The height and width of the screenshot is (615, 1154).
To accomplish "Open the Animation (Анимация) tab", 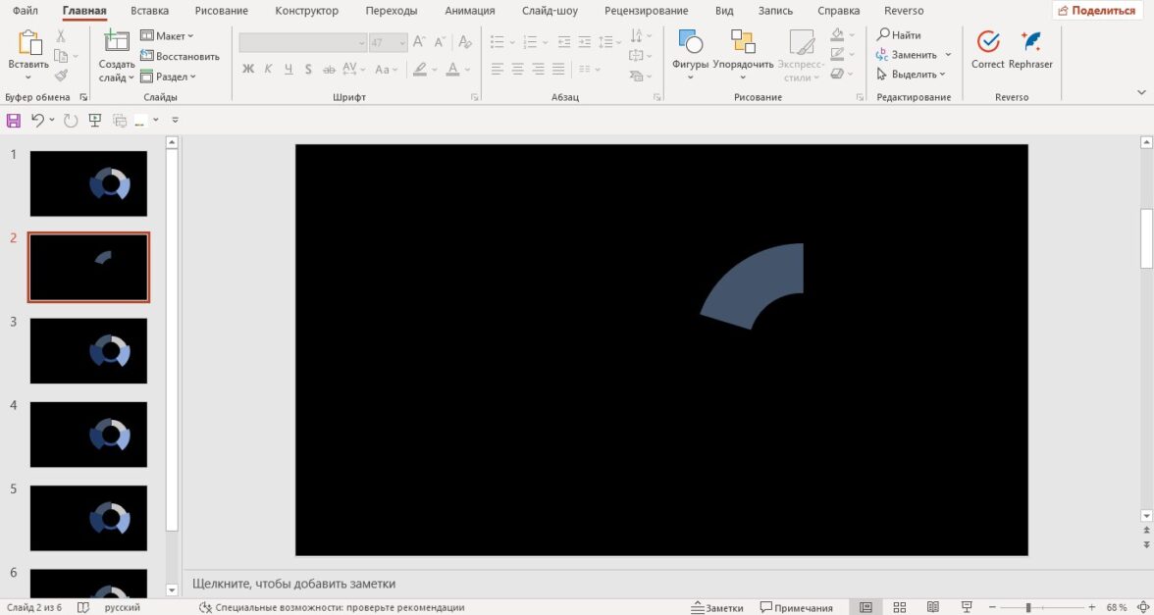I will (x=471, y=11).
